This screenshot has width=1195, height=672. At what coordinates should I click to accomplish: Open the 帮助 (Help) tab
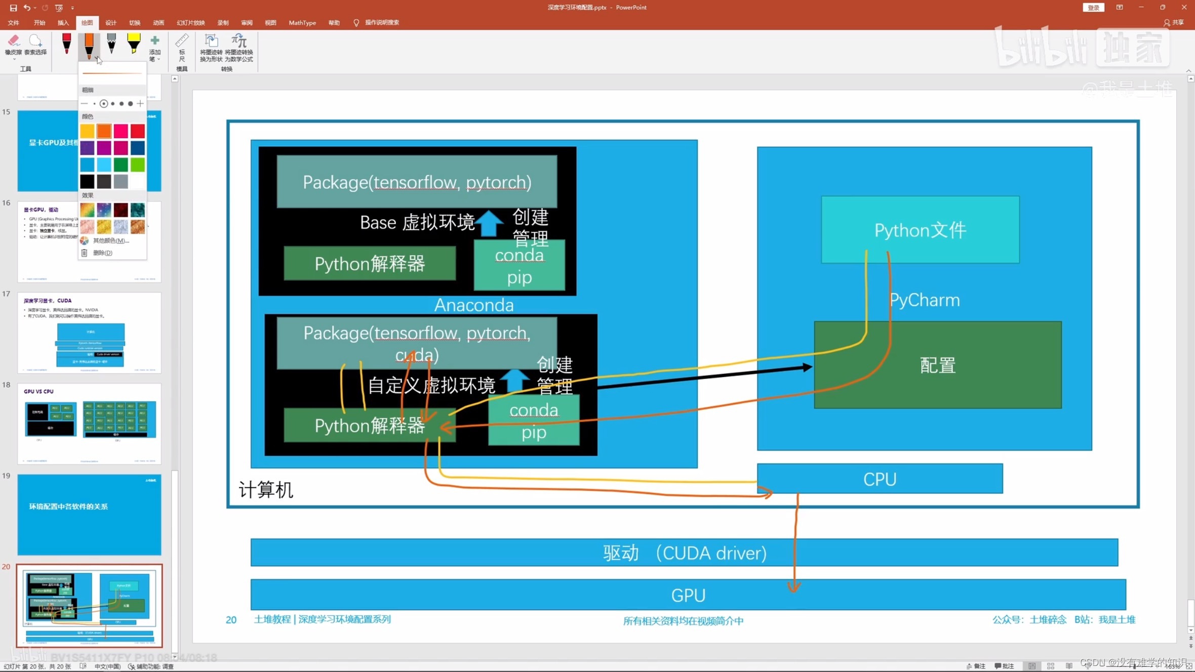tap(334, 22)
